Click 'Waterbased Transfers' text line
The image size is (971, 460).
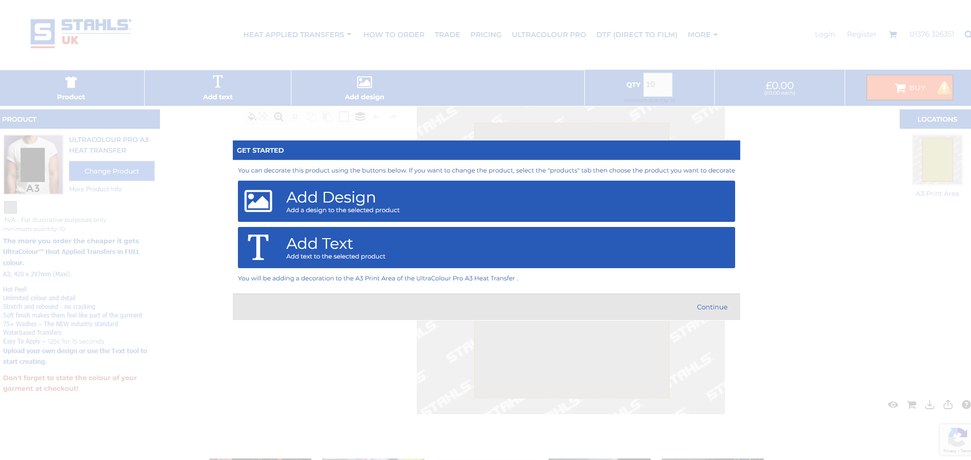pos(32,332)
